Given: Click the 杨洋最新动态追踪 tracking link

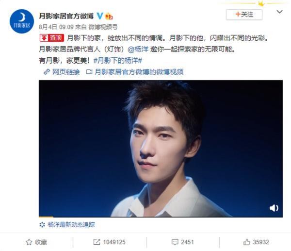Looking at the screenshot, I should (x=71, y=225).
